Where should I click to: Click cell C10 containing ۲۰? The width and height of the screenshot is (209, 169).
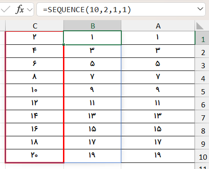point(35,156)
